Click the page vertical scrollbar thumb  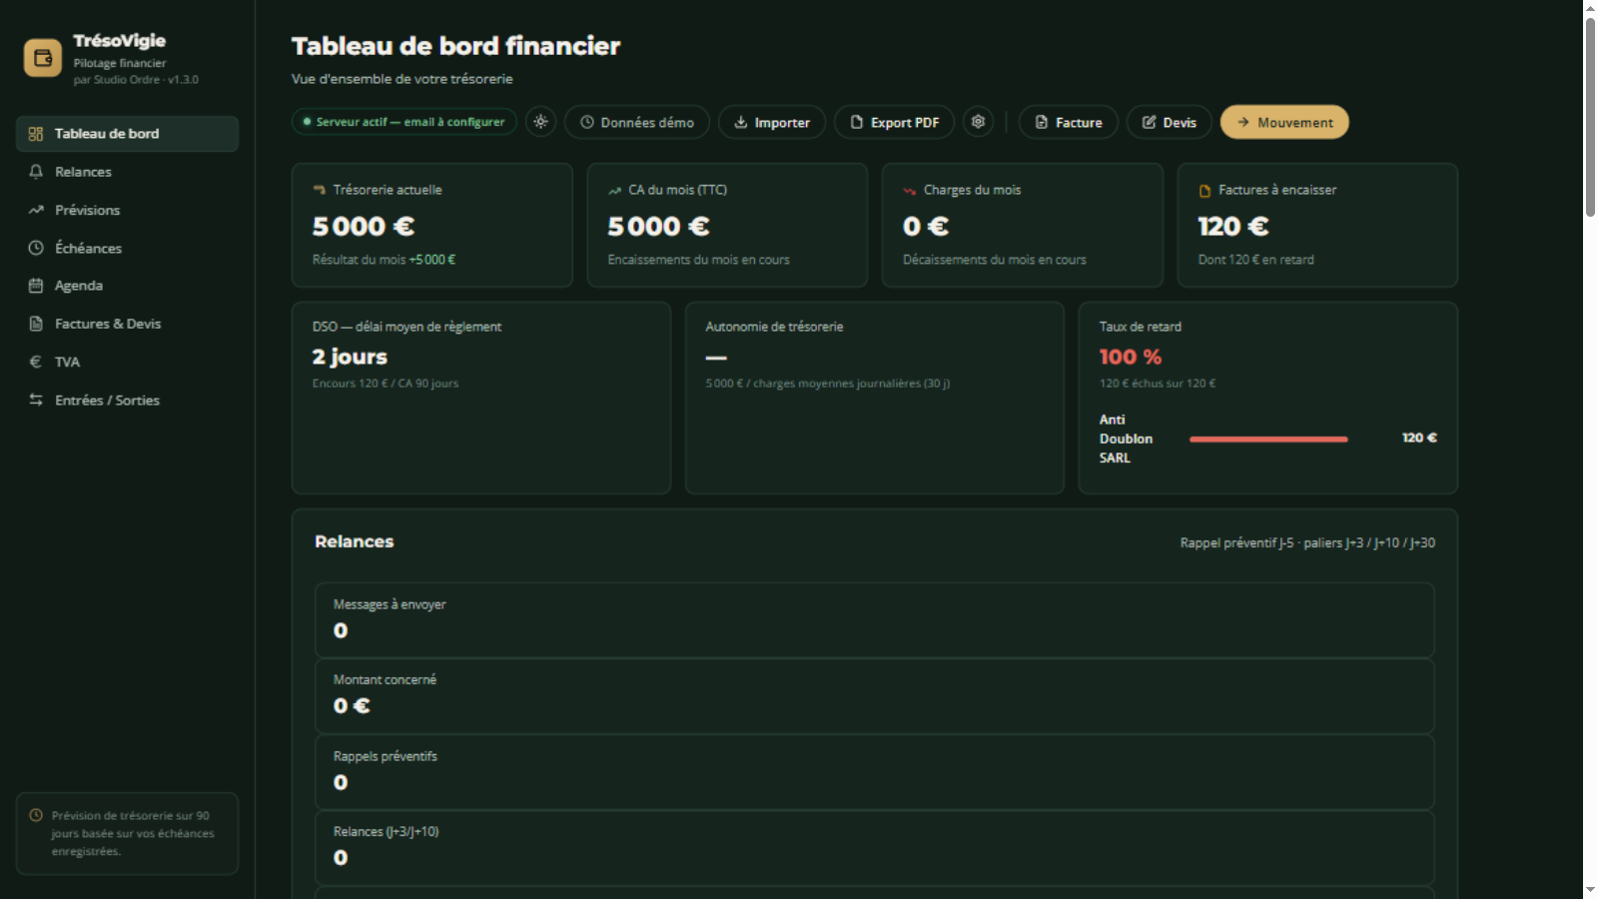(x=1590, y=116)
